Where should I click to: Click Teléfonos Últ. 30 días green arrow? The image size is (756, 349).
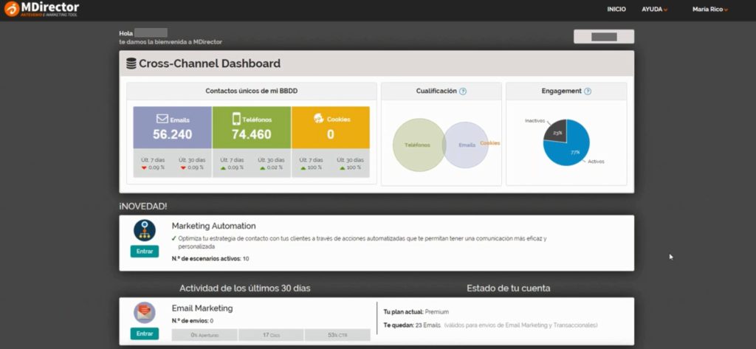tap(263, 167)
